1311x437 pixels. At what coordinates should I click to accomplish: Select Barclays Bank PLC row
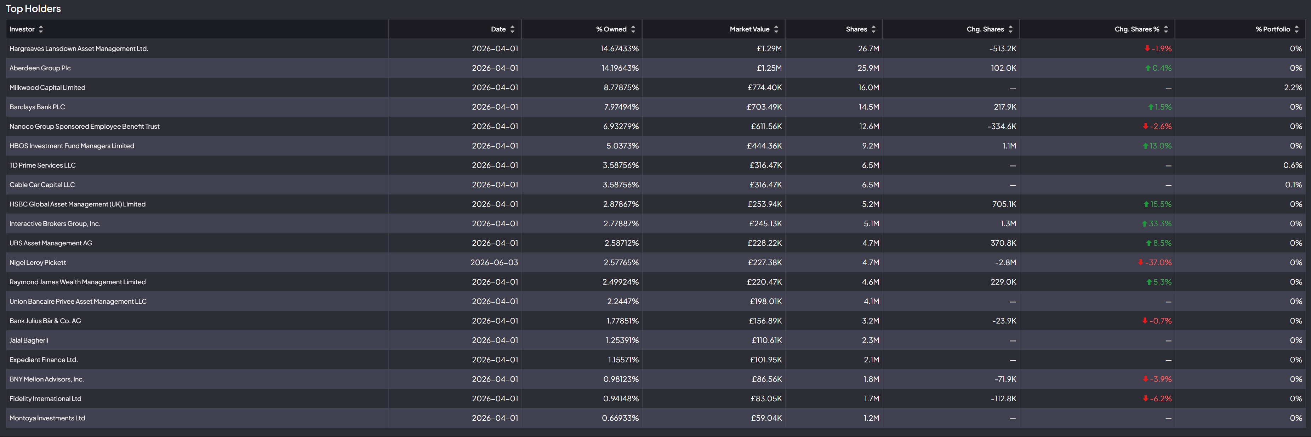pos(655,107)
